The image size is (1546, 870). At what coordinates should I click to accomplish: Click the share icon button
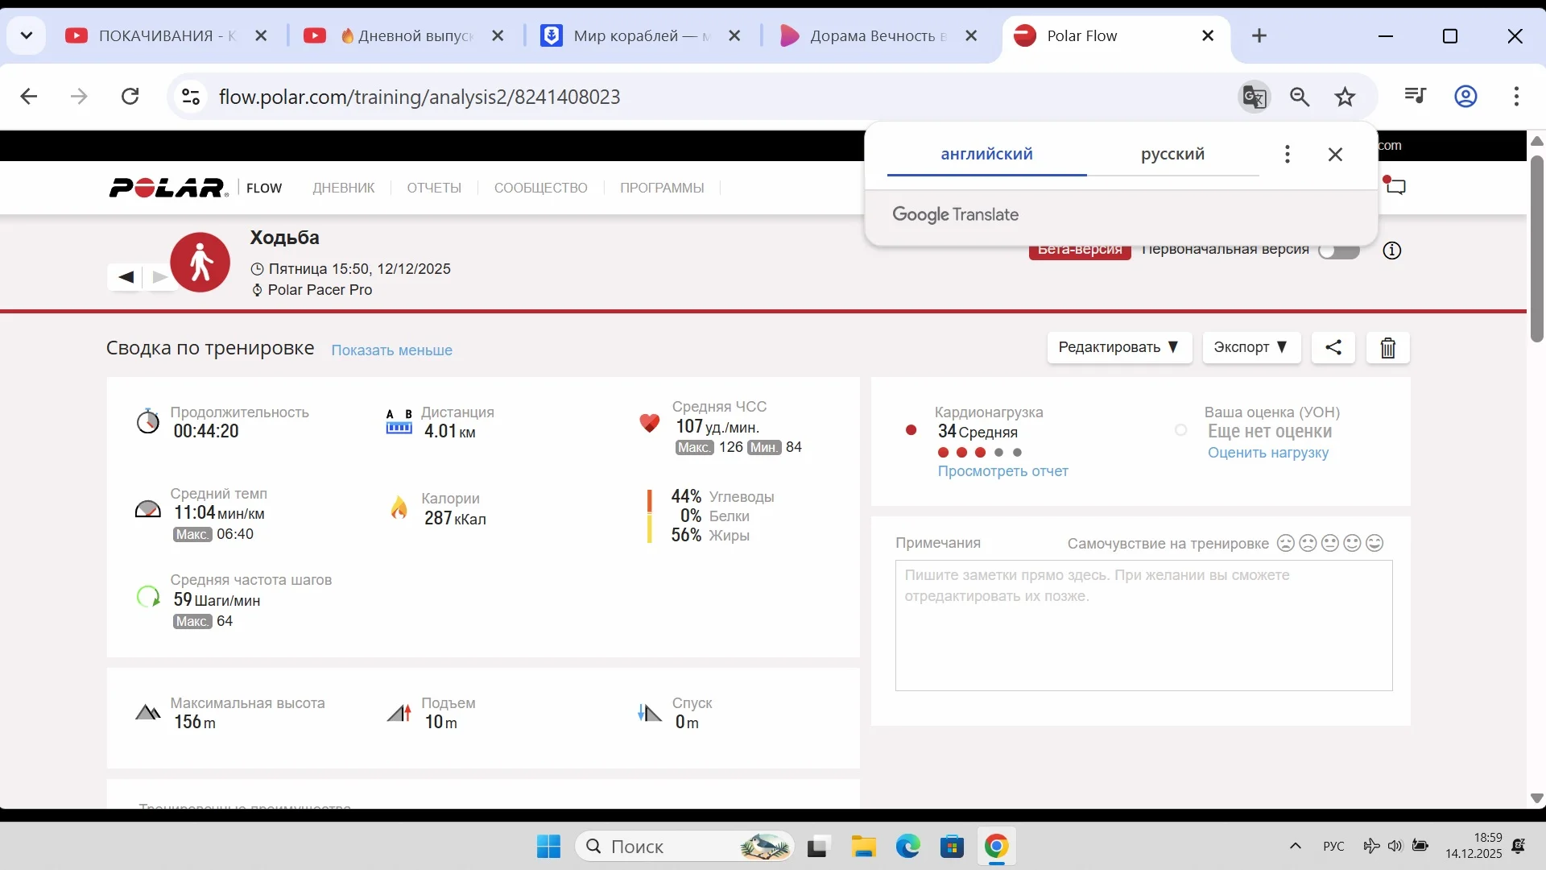tap(1333, 347)
